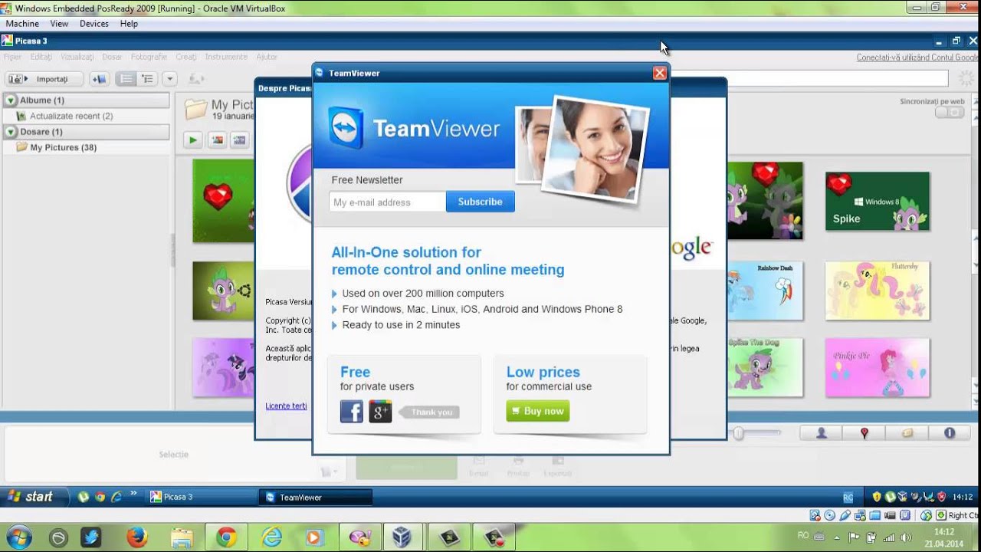Screen dimensions: 981x552
Task: Open the Spike The Dog thumbnail
Action: point(765,367)
